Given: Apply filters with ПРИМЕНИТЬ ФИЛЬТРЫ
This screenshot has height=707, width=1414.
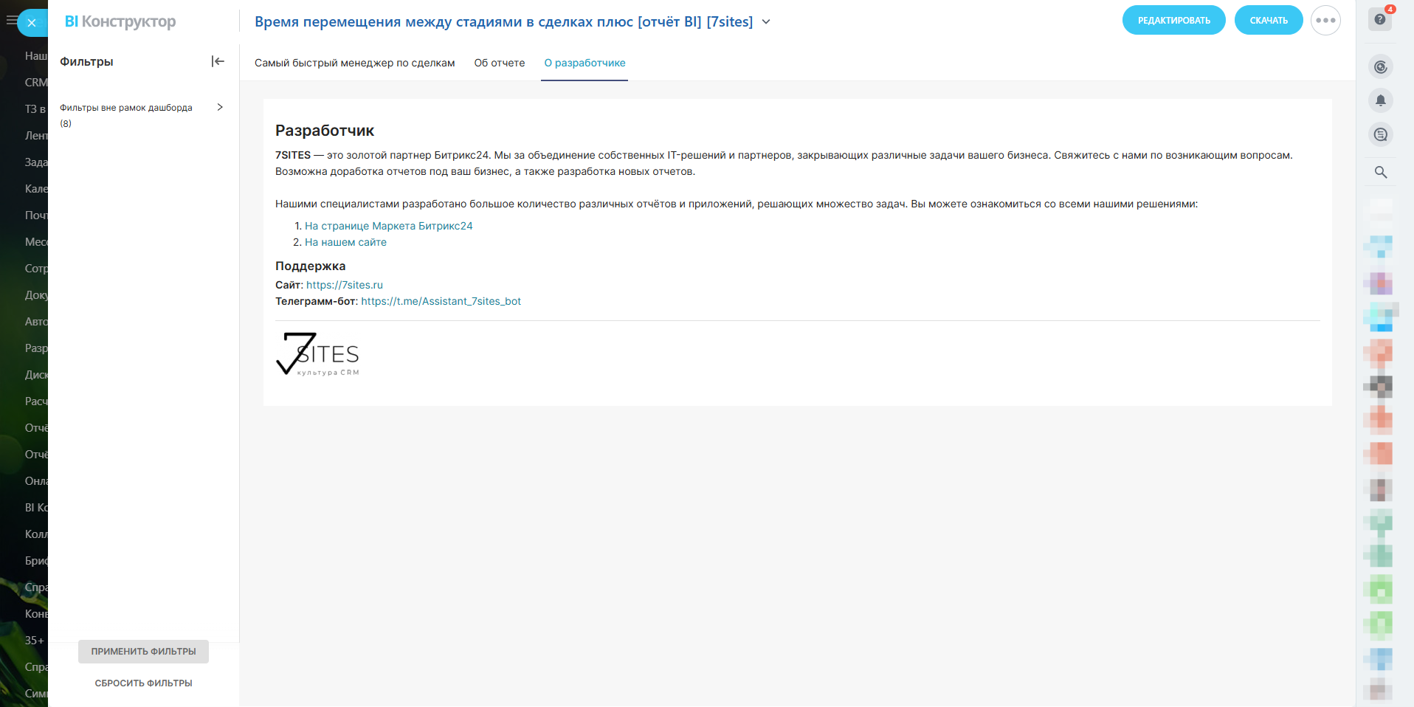Looking at the screenshot, I should tap(143, 652).
